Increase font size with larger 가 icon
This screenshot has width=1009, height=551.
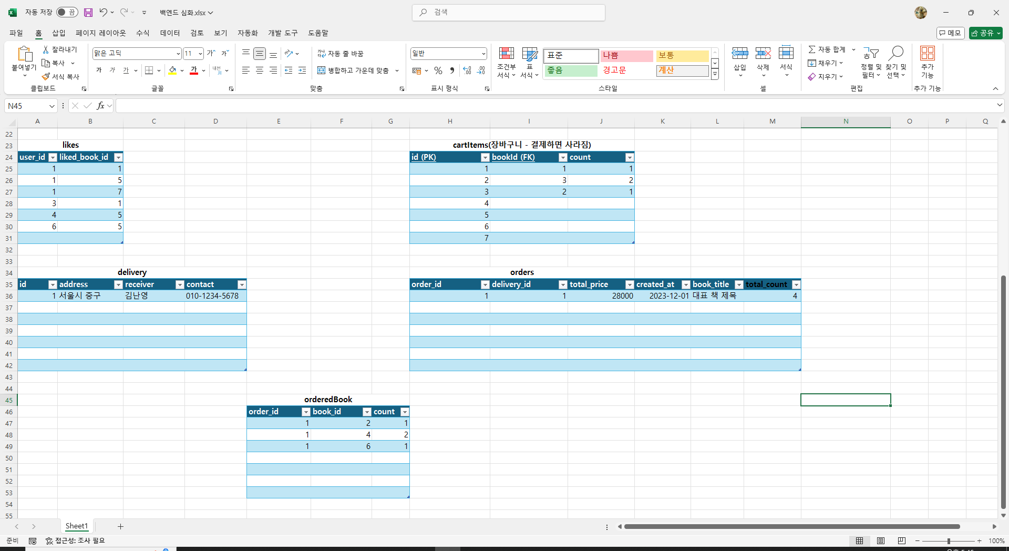point(211,53)
